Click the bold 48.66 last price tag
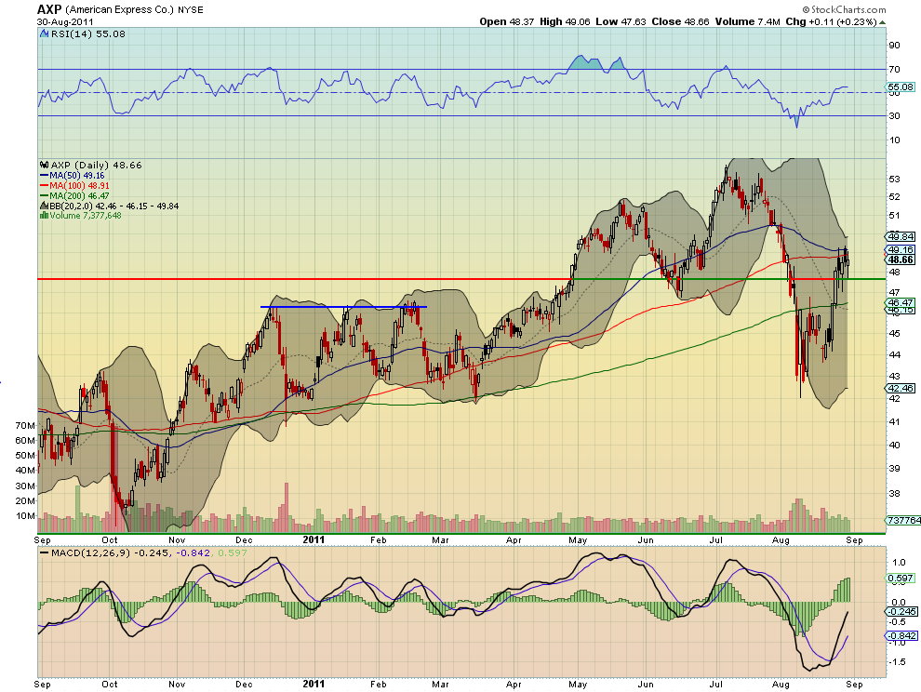Screen dimensions: 921x692 click(x=900, y=259)
